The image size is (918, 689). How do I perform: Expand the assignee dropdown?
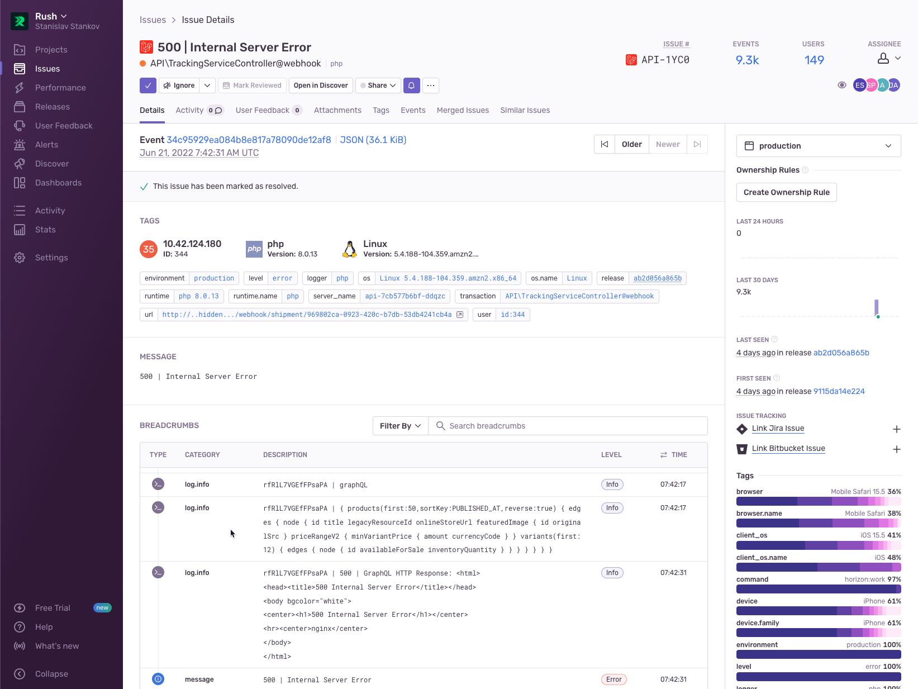coord(890,58)
